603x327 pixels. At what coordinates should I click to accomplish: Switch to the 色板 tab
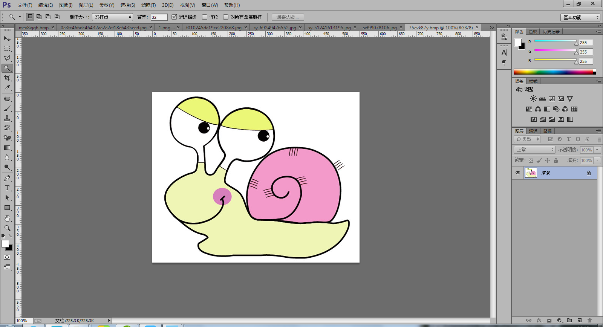click(533, 32)
